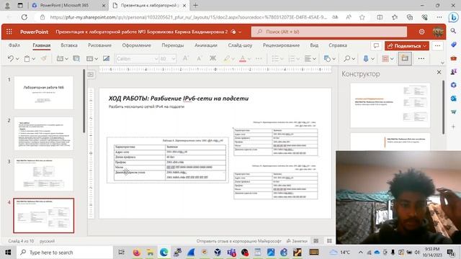Viewport: 461px width, 259px height.
Task: Open settings gear in PowerPoint header
Action: click(x=421, y=32)
